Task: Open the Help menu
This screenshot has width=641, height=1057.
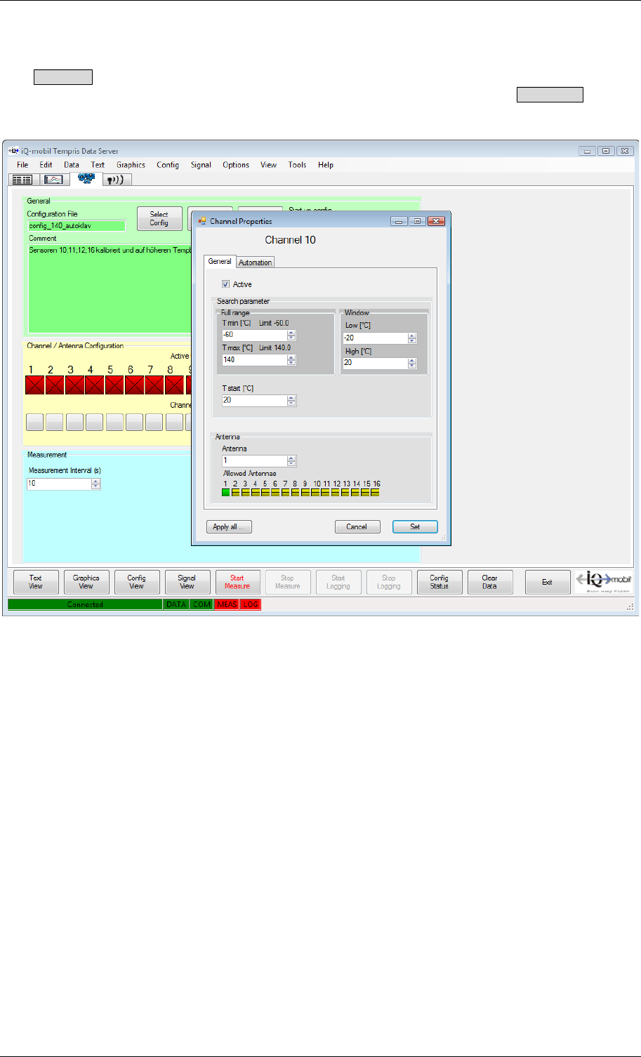Action: (x=326, y=165)
